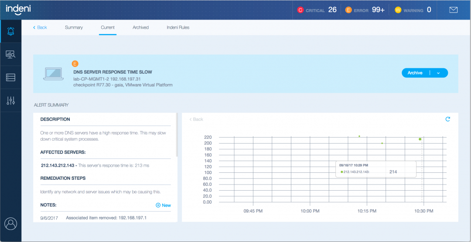
Task: Archive the DNS server alert
Action: pos(415,73)
